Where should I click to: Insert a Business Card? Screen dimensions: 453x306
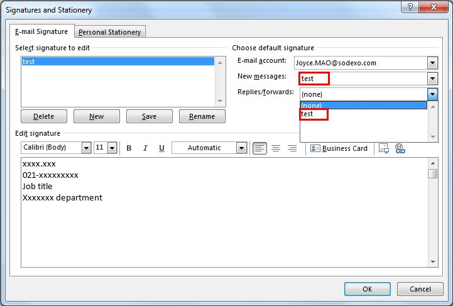point(339,148)
